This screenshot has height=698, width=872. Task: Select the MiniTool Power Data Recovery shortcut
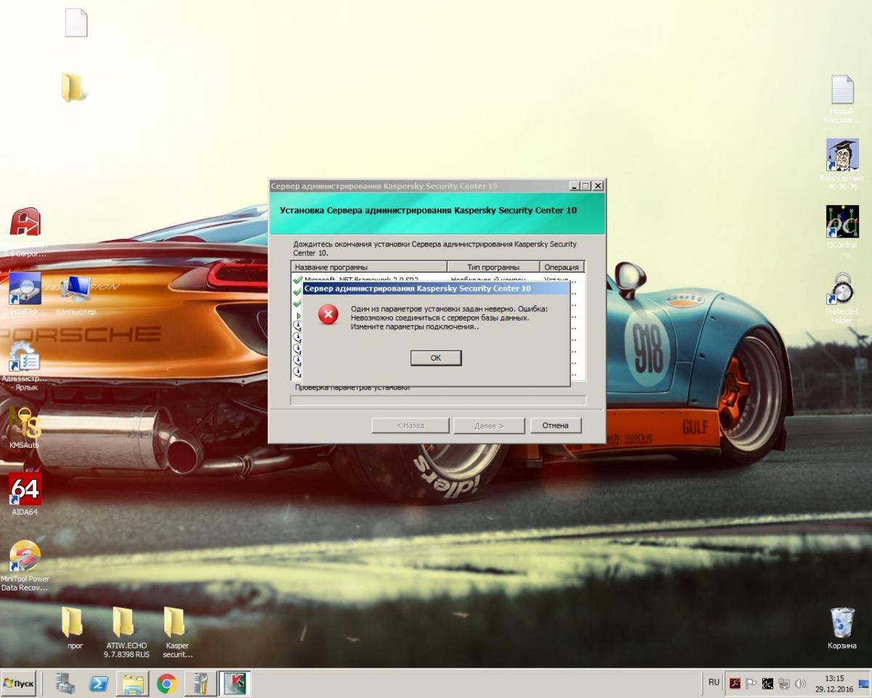[x=25, y=566]
